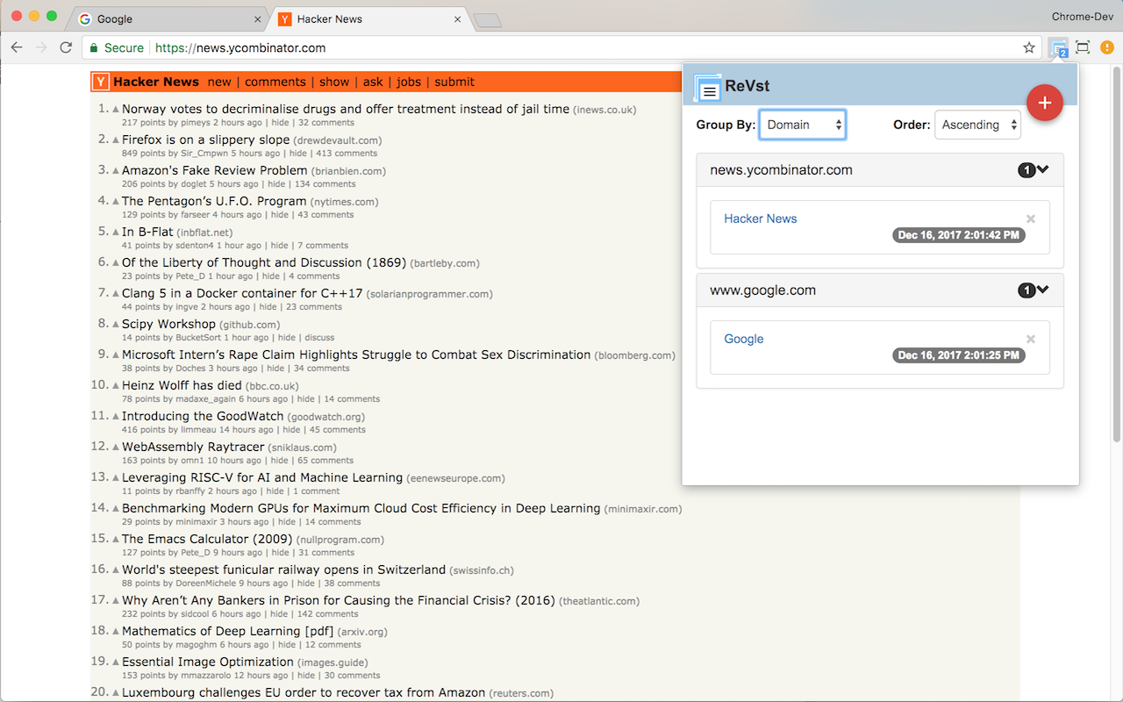Open the 'comments' nav link

(275, 82)
